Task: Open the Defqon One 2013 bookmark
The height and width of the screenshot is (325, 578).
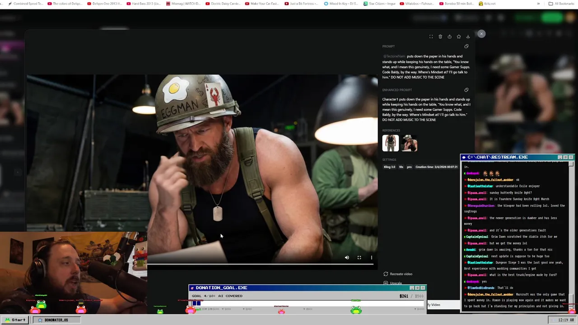Action: point(104,4)
